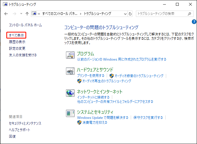
Task: Click すべてのコントロール パネ... breadcrumb
Action: [60, 14]
